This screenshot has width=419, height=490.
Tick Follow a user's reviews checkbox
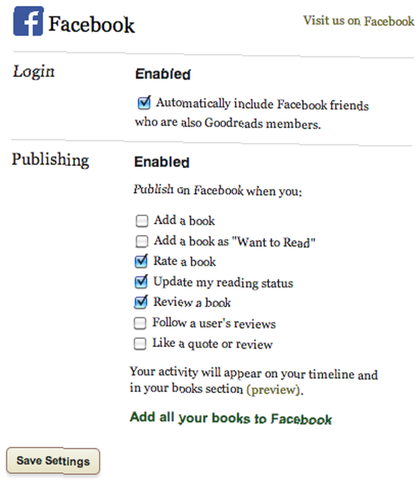pos(140,323)
